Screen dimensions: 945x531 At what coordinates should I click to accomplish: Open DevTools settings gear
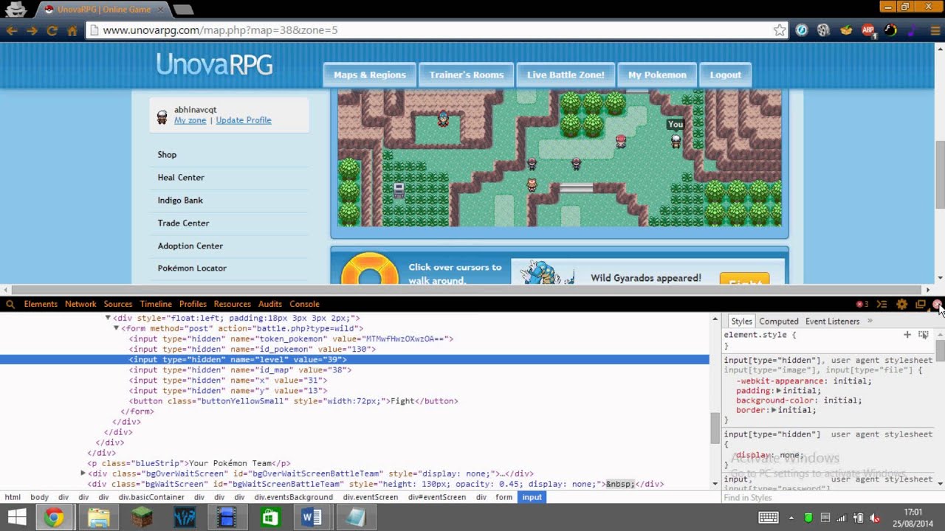[x=901, y=304]
